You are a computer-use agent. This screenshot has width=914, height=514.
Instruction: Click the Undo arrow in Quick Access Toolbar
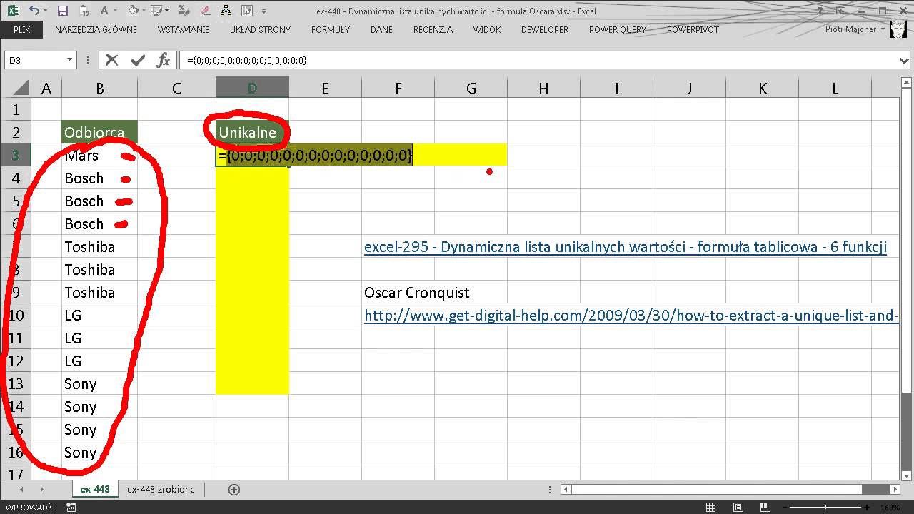point(34,11)
